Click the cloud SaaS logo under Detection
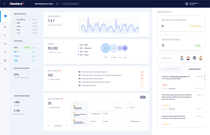 (x=16, y=60)
